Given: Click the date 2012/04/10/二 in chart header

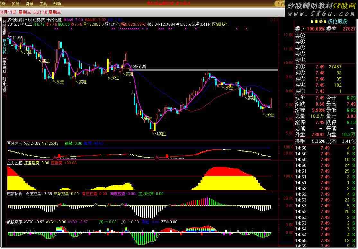Looking at the screenshot, I should click(20, 24).
